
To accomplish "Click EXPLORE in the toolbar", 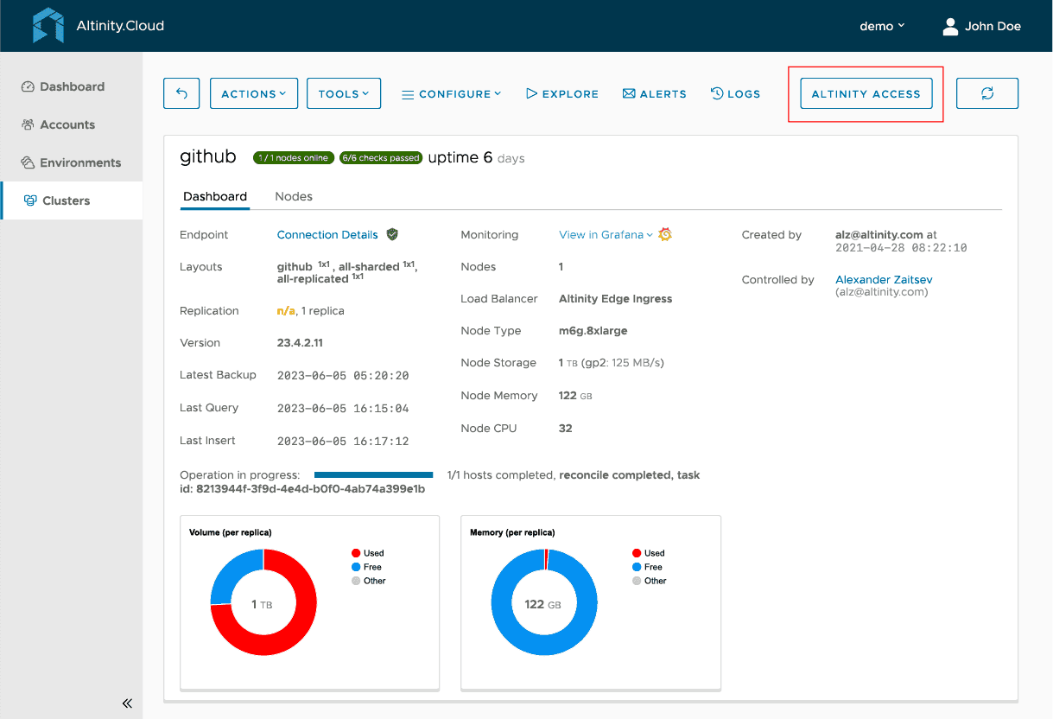I will pos(562,93).
